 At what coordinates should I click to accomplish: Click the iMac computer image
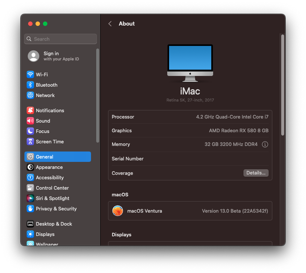tap(190, 63)
